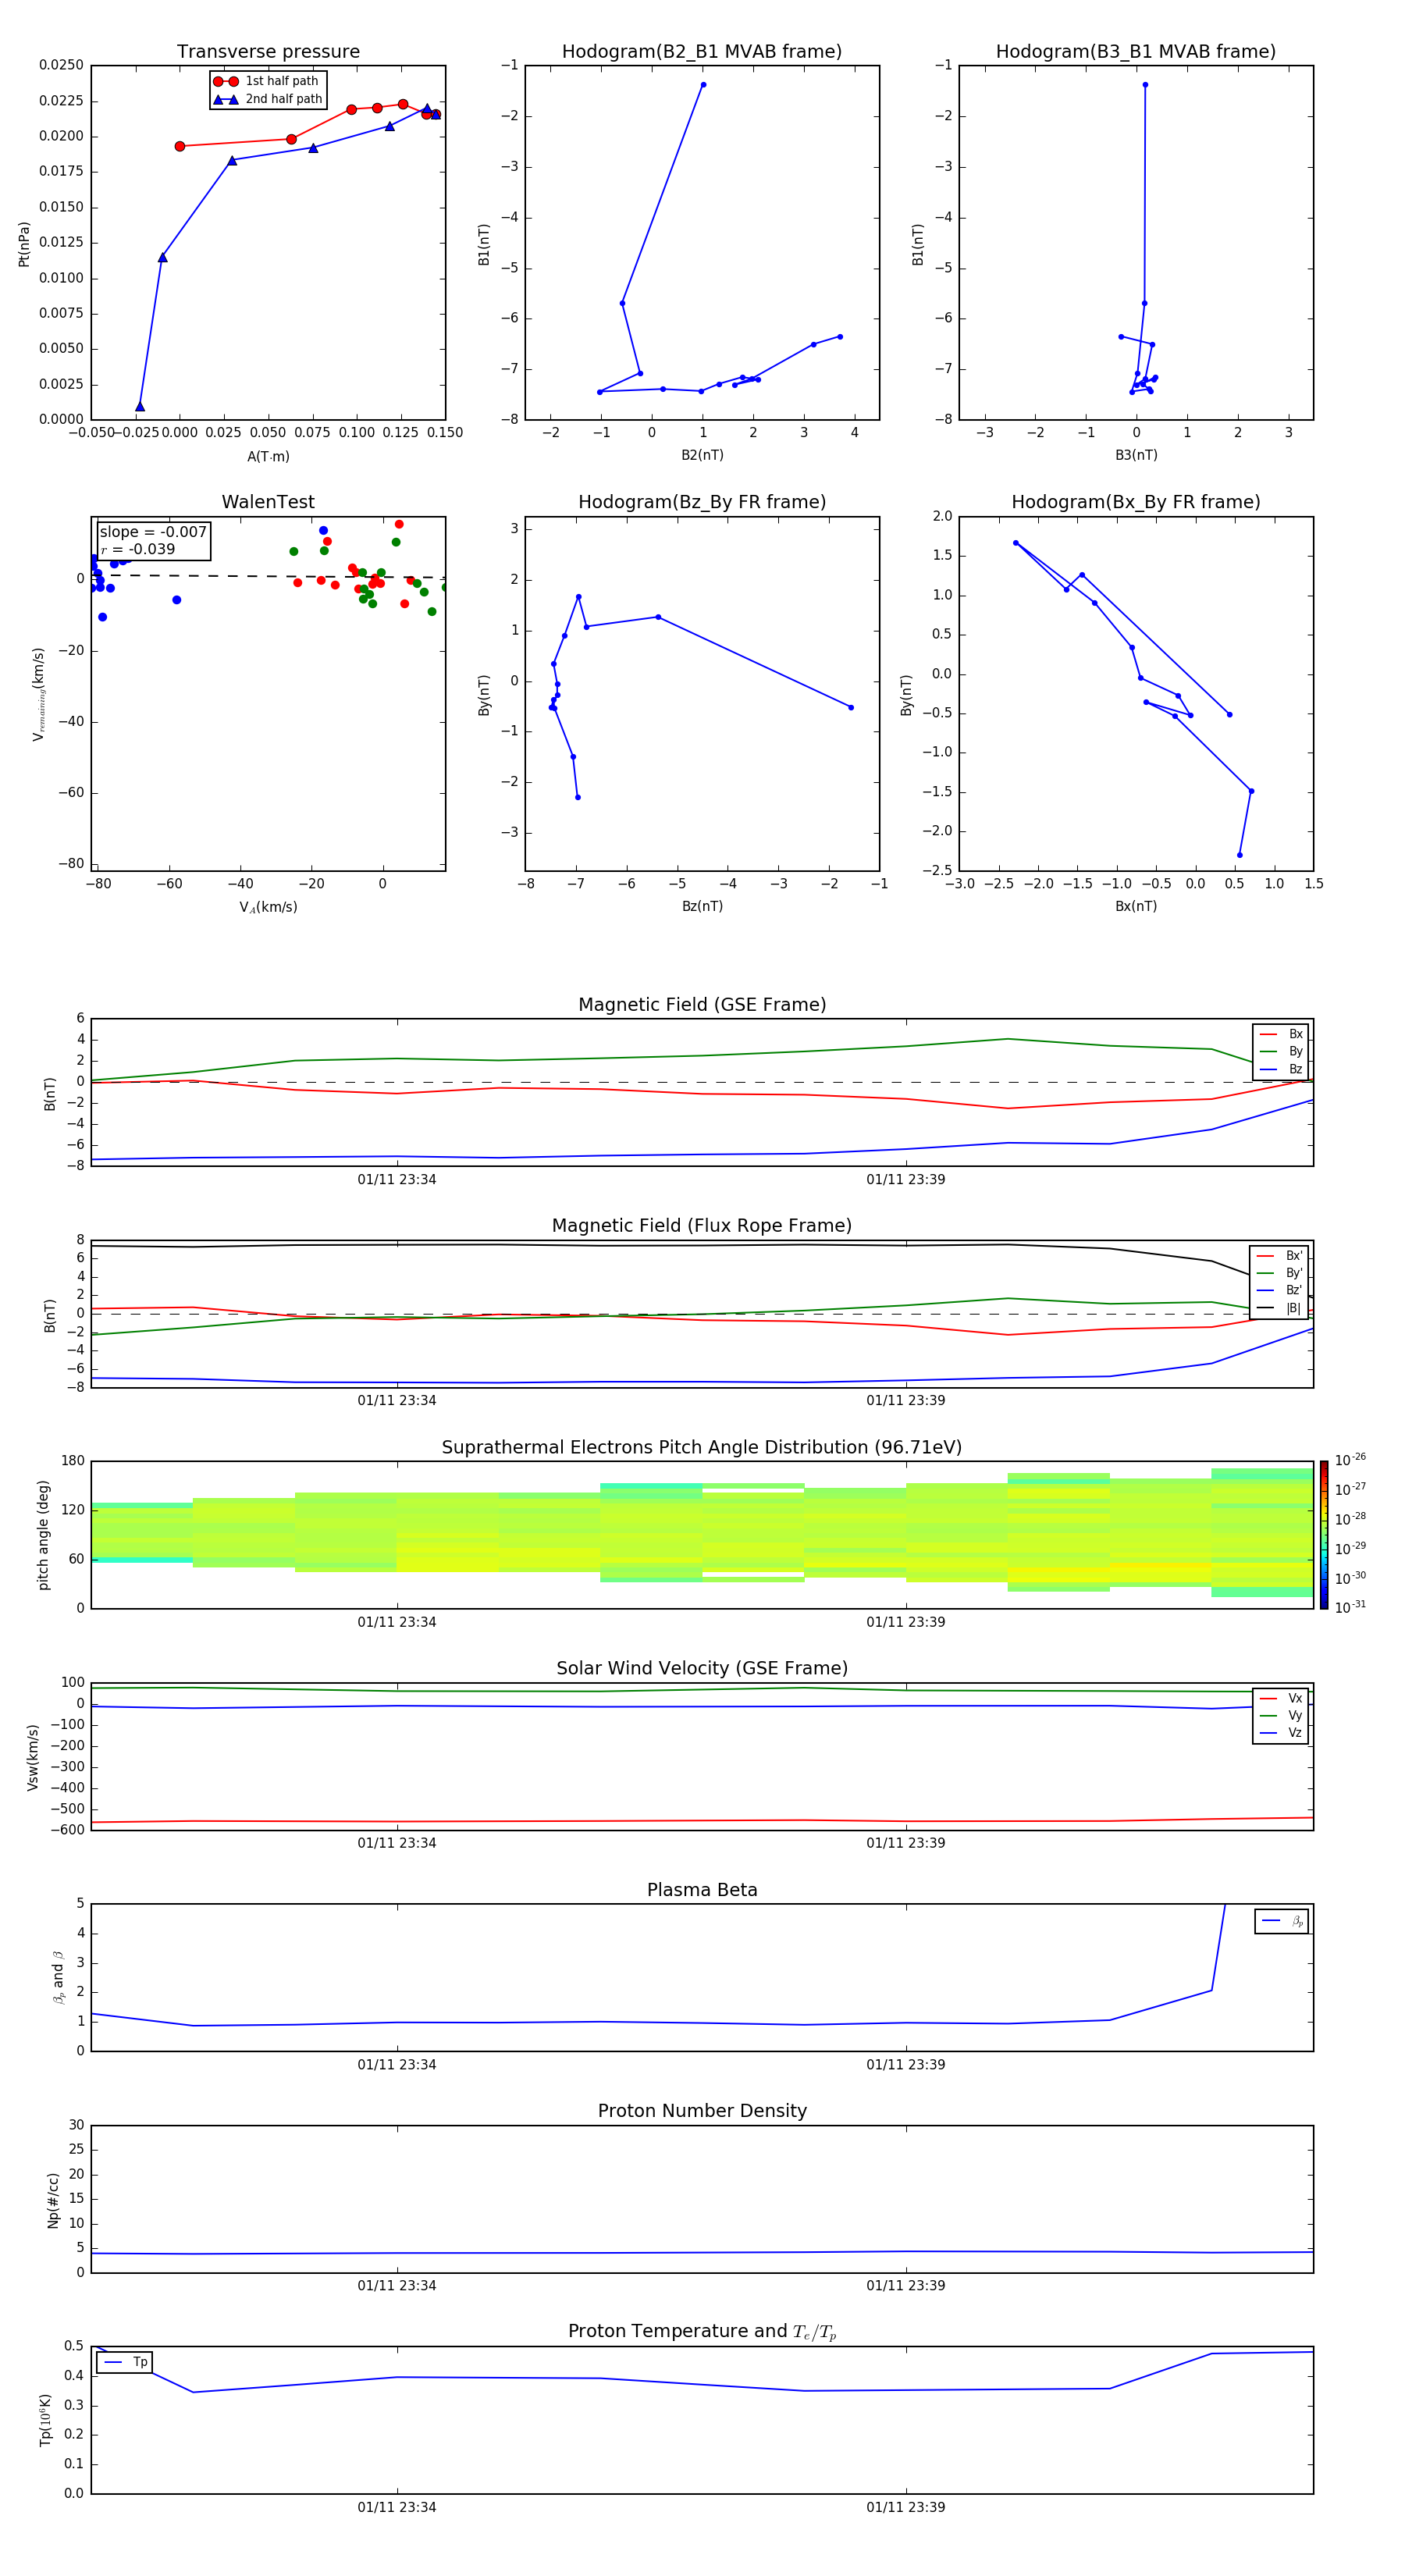Click the 'Hodogram(Bz_By FR frame)' title
The image size is (1405, 2576).
pos(702,502)
